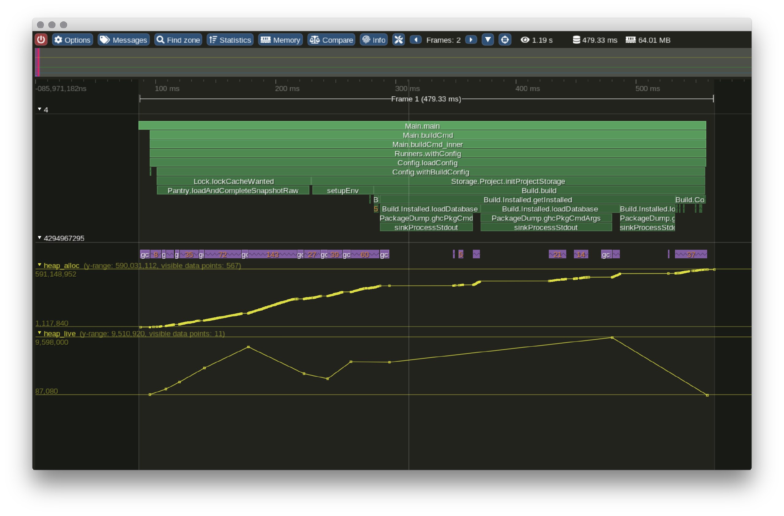The width and height of the screenshot is (784, 516).
Task: Click the 1,117,840 heap_alloc minimum value
Action: 52,323
